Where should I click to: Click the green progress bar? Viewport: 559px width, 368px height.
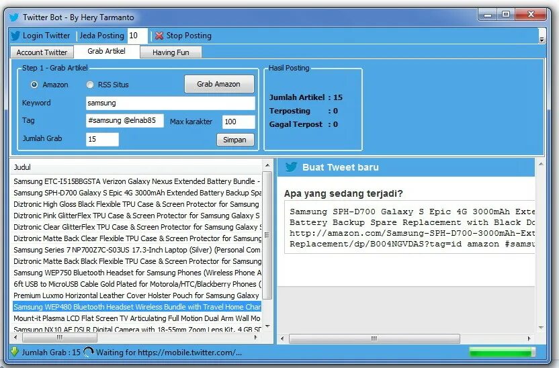[503, 352]
